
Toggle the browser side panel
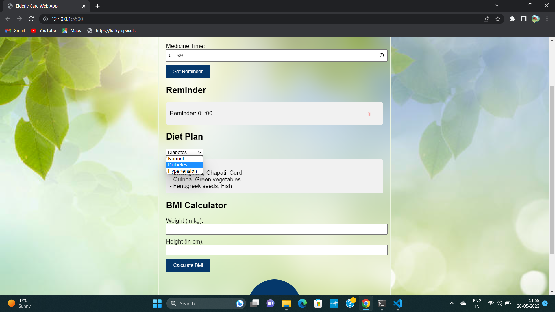pyautogui.click(x=524, y=19)
